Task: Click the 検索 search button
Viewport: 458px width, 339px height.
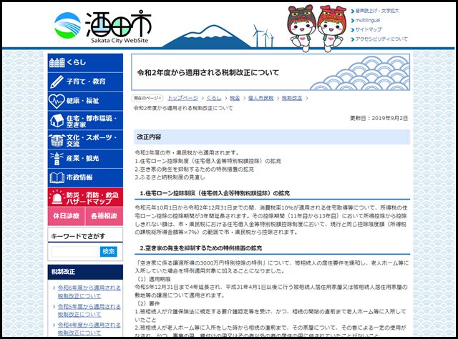Action: click(x=108, y=252)
